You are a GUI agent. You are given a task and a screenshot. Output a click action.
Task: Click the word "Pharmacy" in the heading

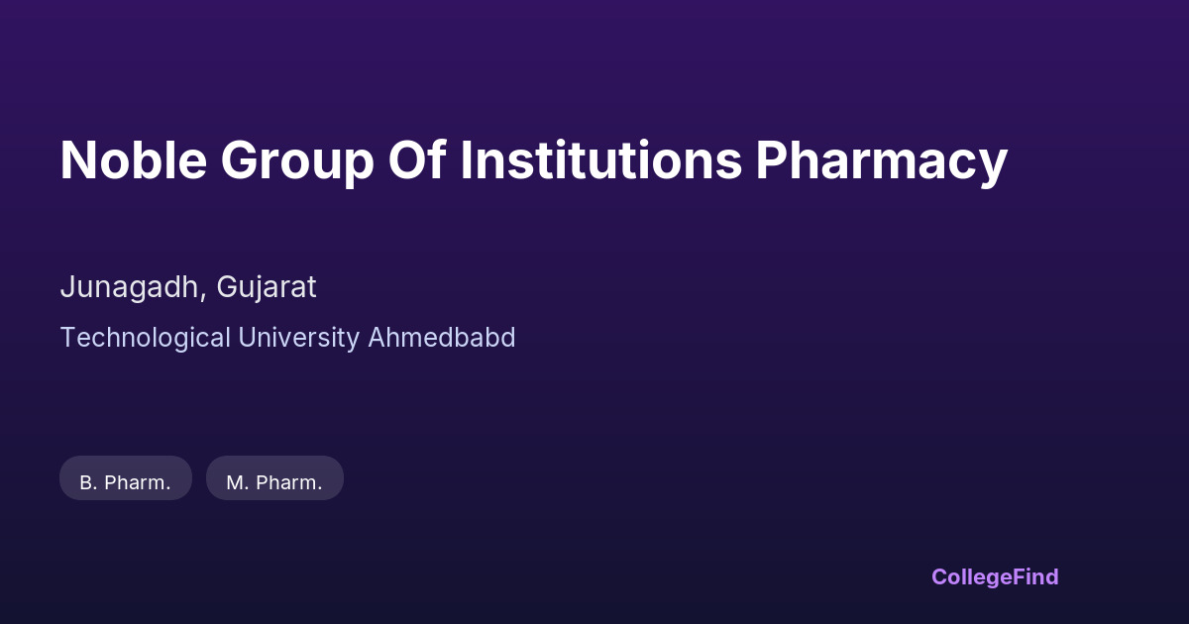pyautogui.click(x=881, y=160)
